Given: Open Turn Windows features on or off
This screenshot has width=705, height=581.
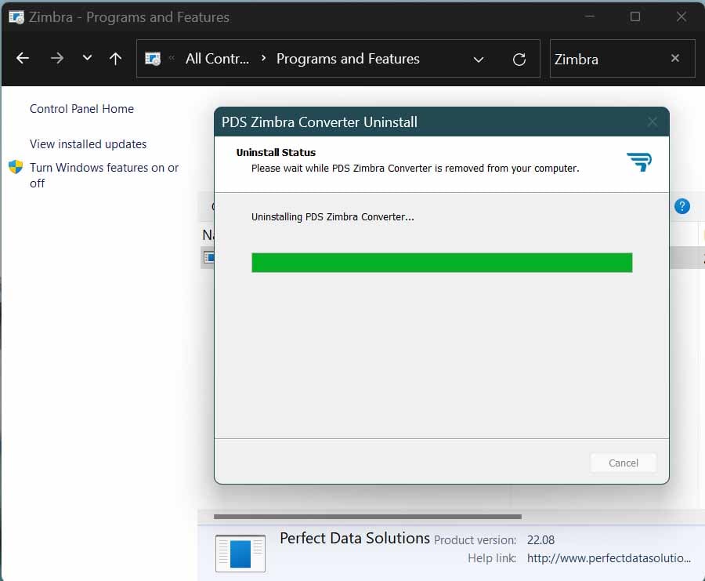Looking at the screenshot, I should (104, 175).
